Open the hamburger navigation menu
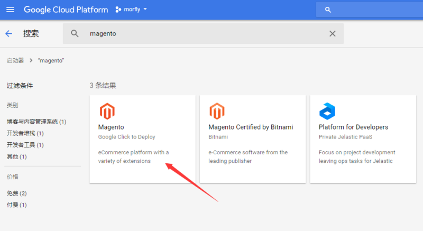This screenshot has height=231, width=423. [10, 10]
